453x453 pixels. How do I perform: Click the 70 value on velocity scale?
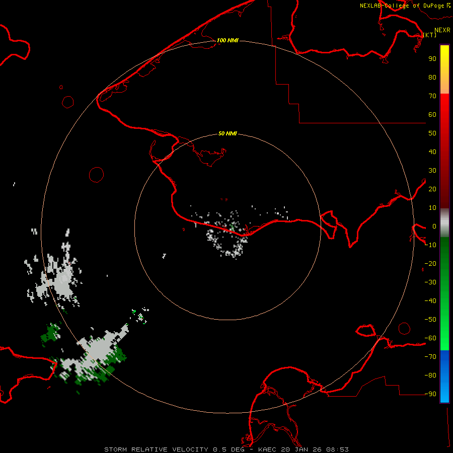coord(432,96)
